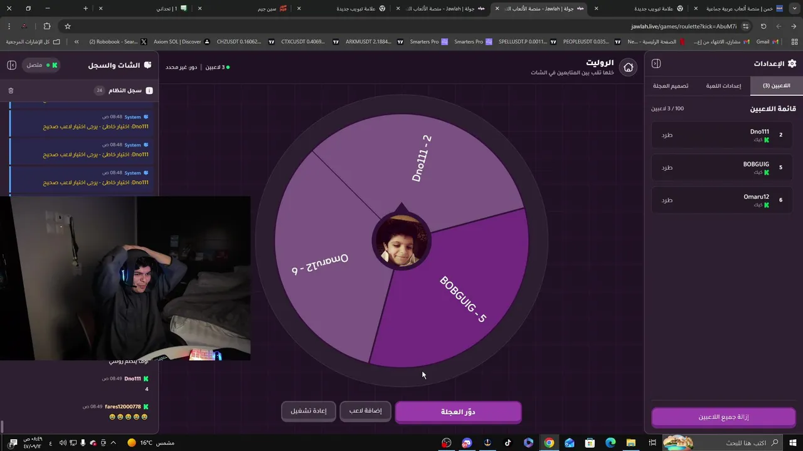This screenshot has height=451, width=803.
Task: Open Google Chrome from taskbar
Action: [549, 443]
